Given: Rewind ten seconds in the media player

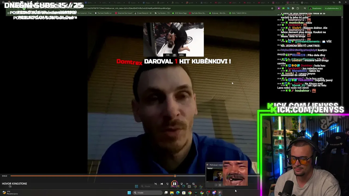Looking at the screenshot, I should point(167,184).
